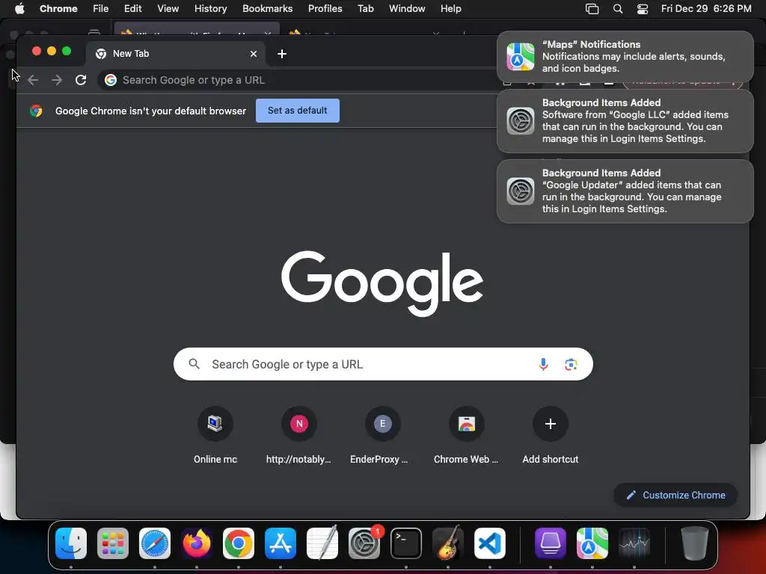Open the Chrome Web Store shortcut

click(x=466, y=436)
